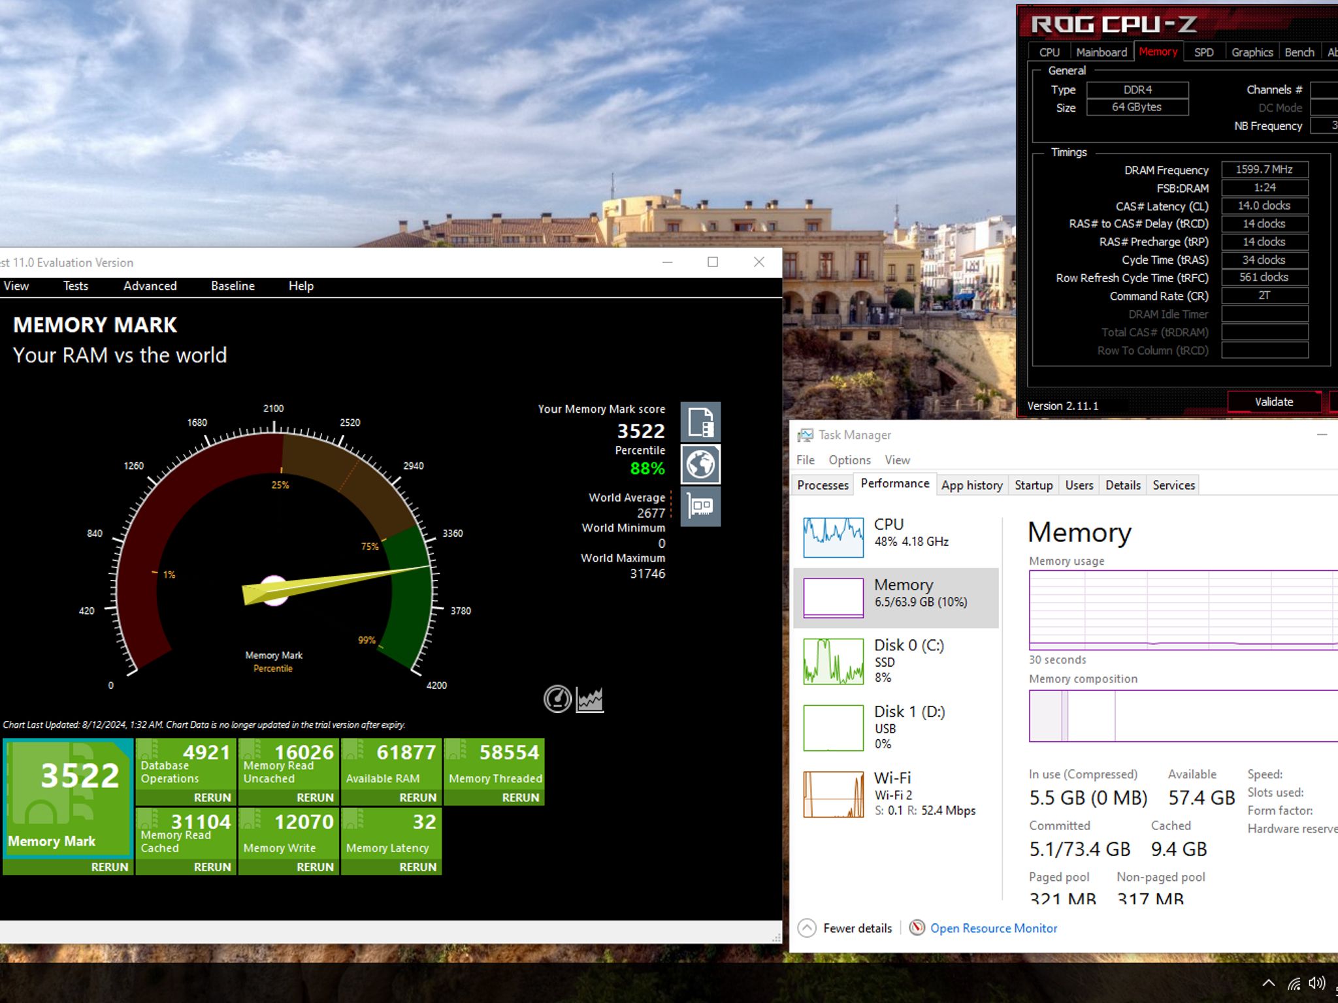
Task: Switch to Details tab in Task Manager
Action: coord(1122,485)
